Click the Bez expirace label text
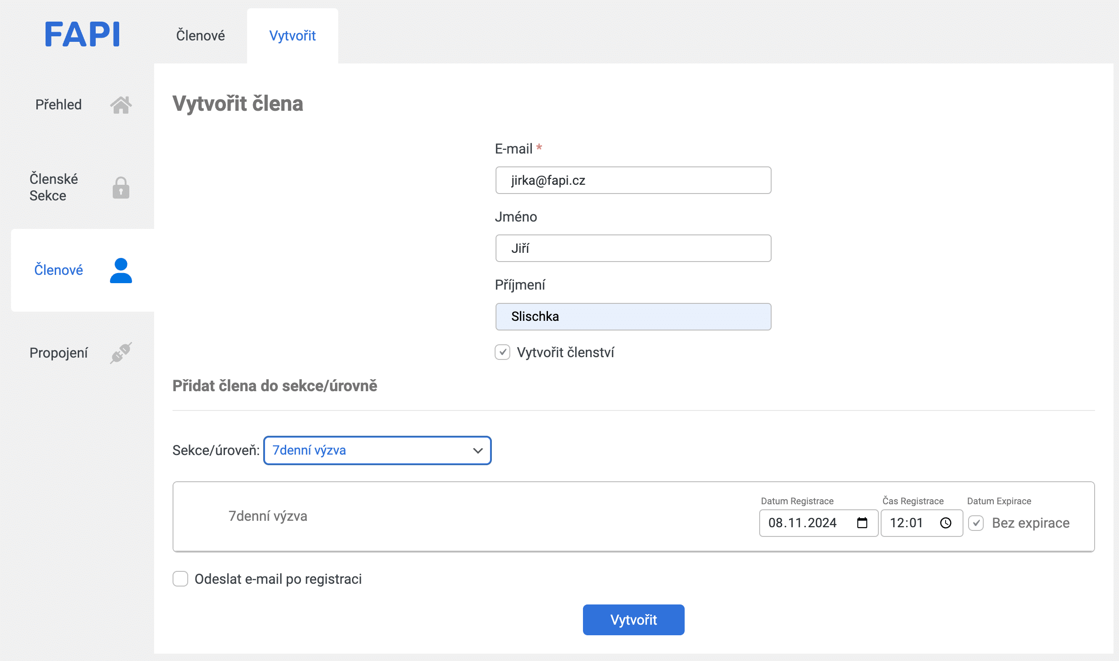This screenshot has width=1119, height=661. tap(1031, 523)
